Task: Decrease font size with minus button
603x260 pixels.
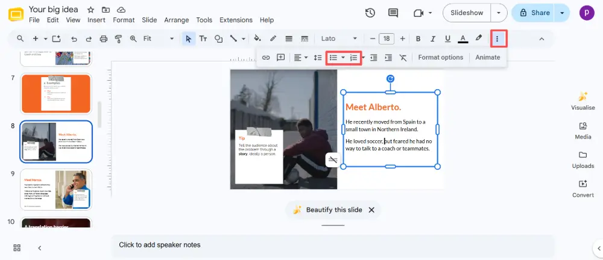Action: (372, 39)
